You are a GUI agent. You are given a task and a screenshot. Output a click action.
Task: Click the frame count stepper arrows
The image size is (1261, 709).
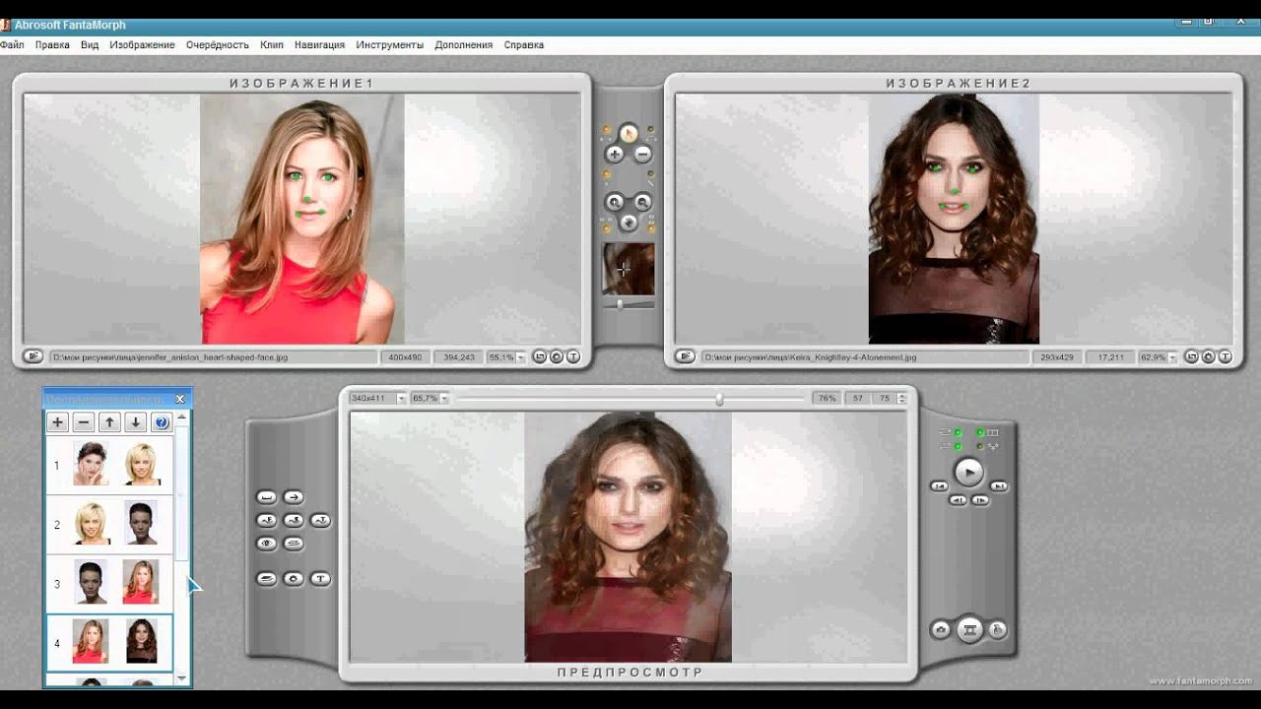901,398
